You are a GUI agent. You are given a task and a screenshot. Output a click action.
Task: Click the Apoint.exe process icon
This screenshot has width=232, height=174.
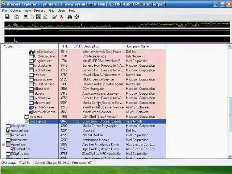point(8,144)
